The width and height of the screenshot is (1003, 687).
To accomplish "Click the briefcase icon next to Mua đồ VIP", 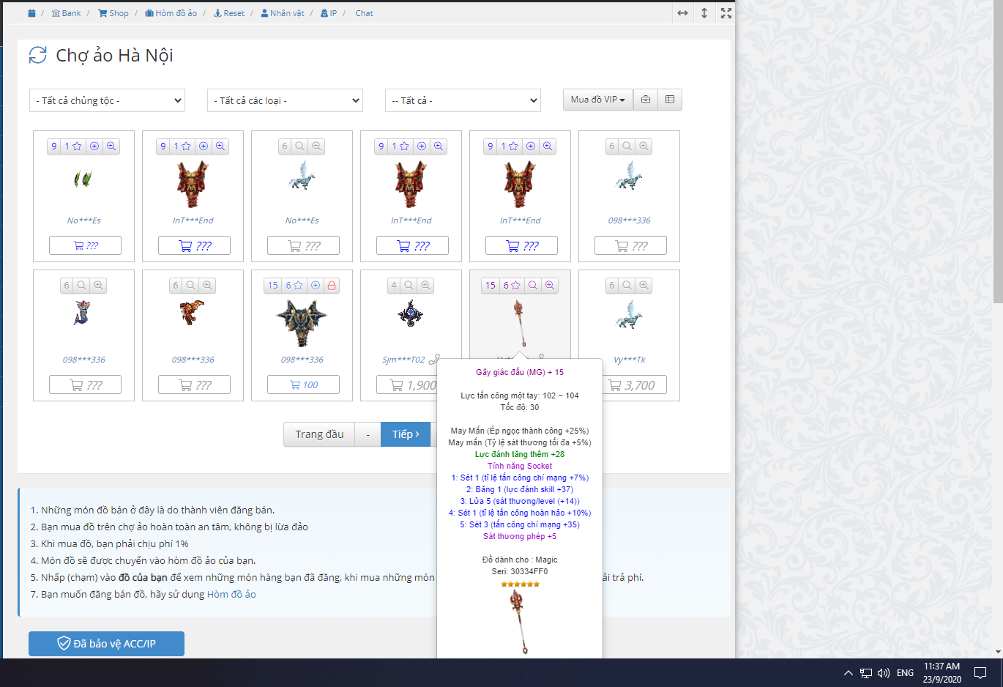I will point(646,100).
